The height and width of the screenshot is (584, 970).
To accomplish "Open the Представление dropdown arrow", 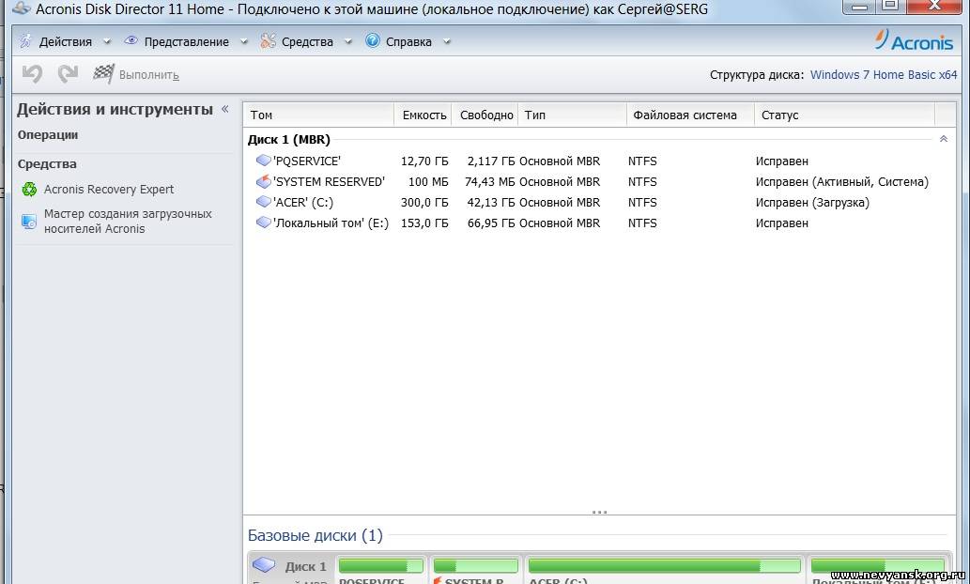I will [244, 42].
